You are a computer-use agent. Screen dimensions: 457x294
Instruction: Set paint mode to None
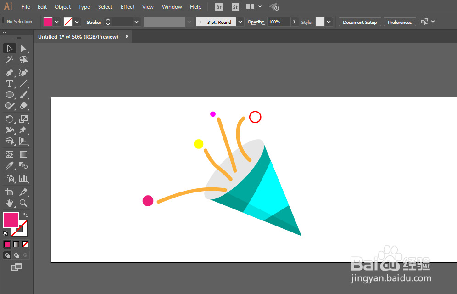coord(26,244)
